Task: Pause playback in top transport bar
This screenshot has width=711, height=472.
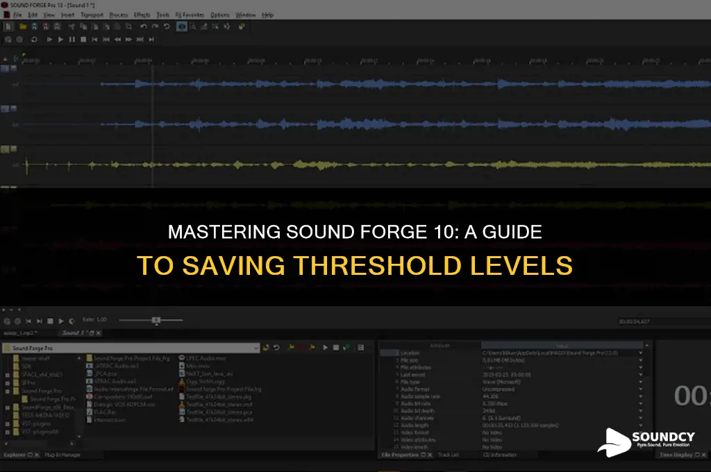Action: point(72,40)
